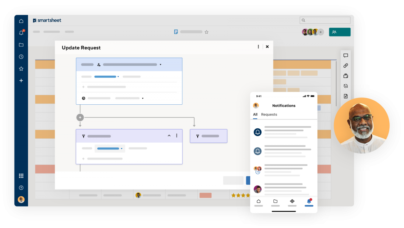Viewport: 404px width, 228px height.
Task: Open the Attachments paperclip icon
Action: [x=346, y=65]
